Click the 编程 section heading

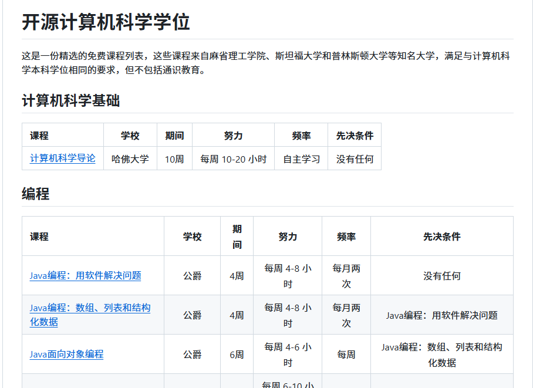click(36, 194)
